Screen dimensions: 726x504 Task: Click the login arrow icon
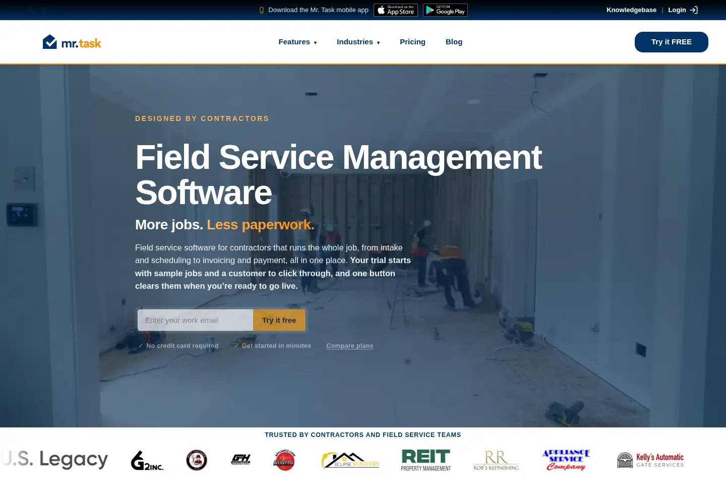(694, 10)
